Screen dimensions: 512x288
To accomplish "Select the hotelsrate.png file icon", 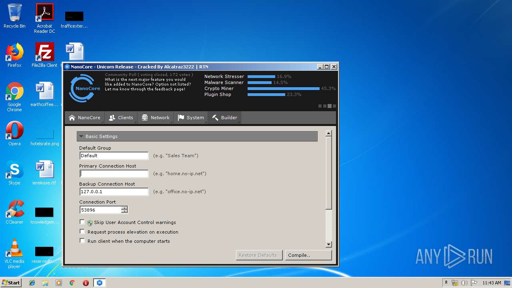I will coord(44,137).
